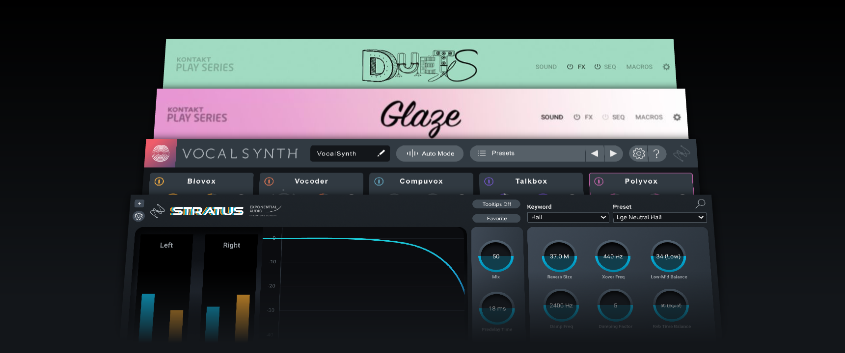This screenshot has width=845, height=353.
Task: Adjust Predelay Time knob at 18 ms
Action: pyautogui.click(x=497, y=308)
